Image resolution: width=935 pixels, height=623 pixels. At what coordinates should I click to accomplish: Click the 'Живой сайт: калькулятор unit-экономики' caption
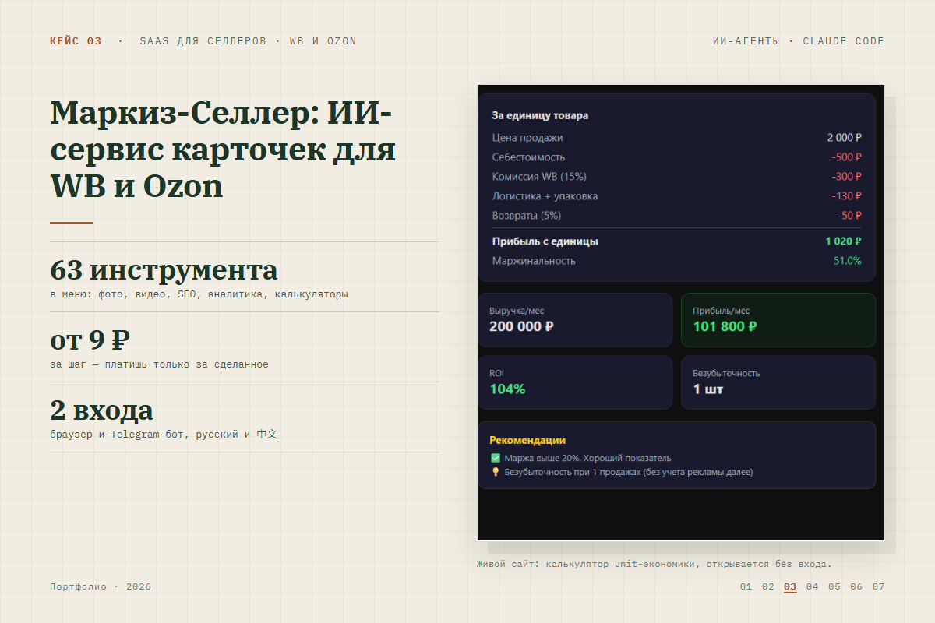[654, 564]
